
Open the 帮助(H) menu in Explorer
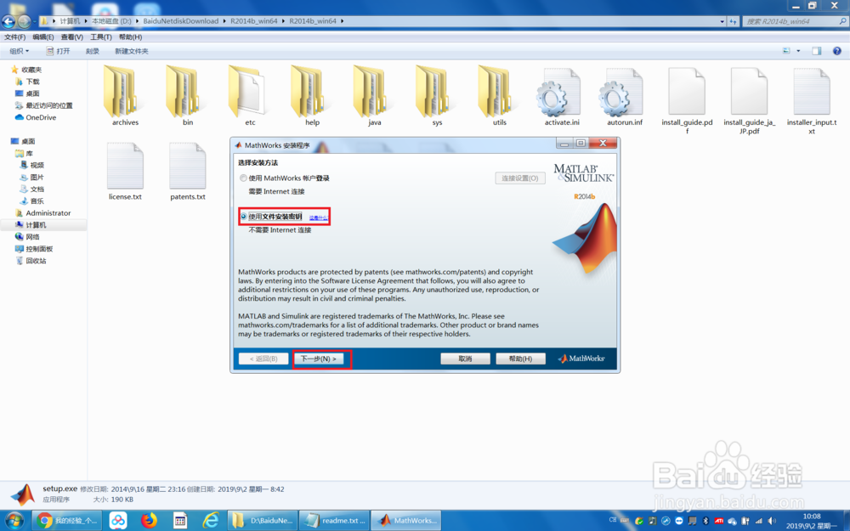click(x=130, y=37)
